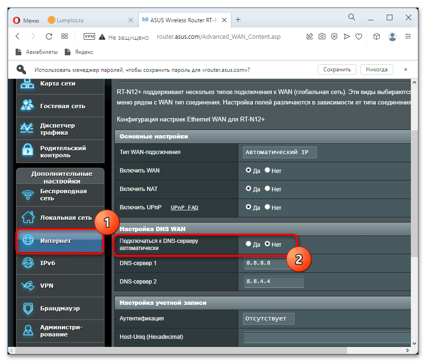Viewport: 426px width, 362px height.
Task: Open new tab with plus button
Action: (238, 20)
